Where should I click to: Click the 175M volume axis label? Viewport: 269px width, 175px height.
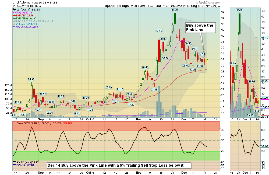click(8, 85)
